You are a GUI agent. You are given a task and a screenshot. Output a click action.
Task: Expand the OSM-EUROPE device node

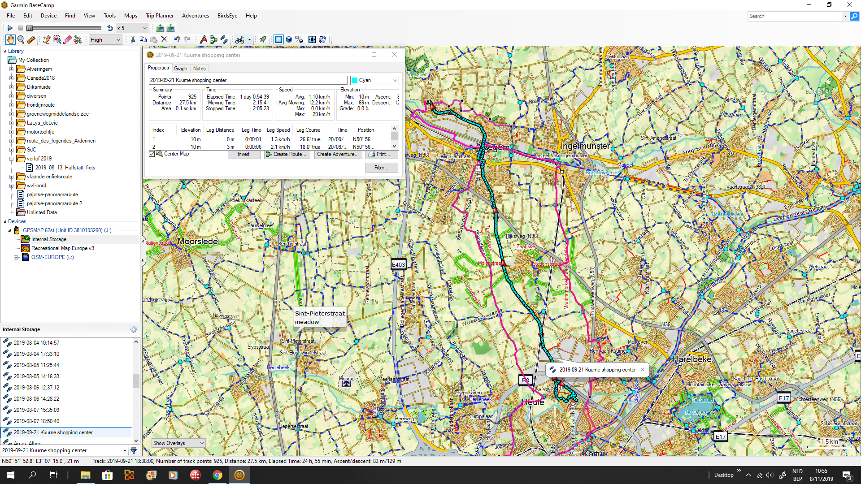[x=16, y=257]
